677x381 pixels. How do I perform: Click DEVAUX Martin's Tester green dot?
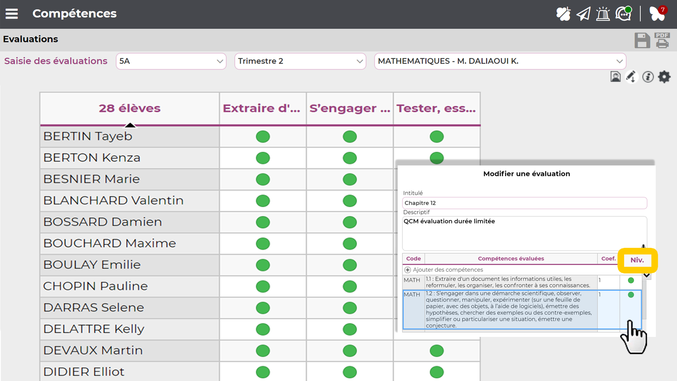[437, 351]
